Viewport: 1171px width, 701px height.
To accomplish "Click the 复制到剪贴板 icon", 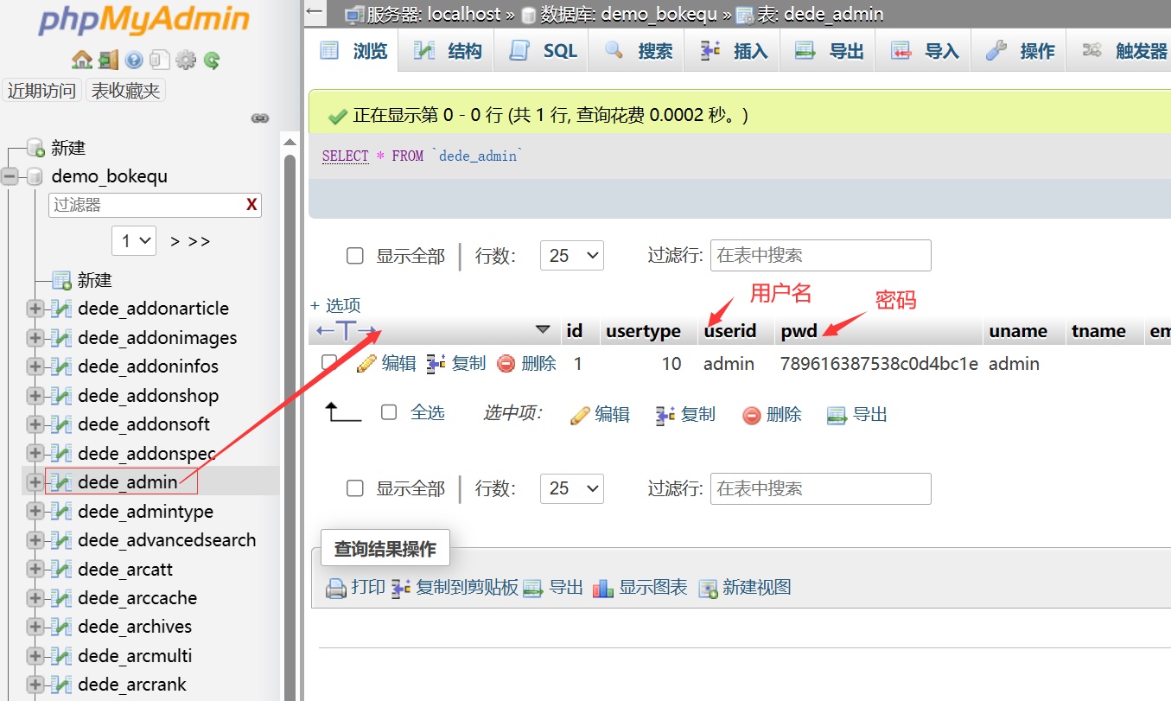I will pyautogui.click(x=400, y=589).
